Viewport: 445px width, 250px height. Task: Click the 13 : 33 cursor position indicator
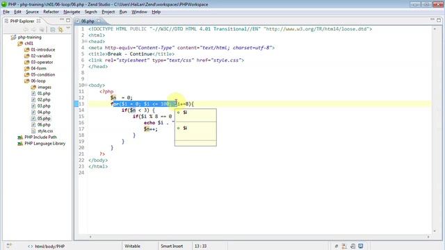(x=200, y=246)
